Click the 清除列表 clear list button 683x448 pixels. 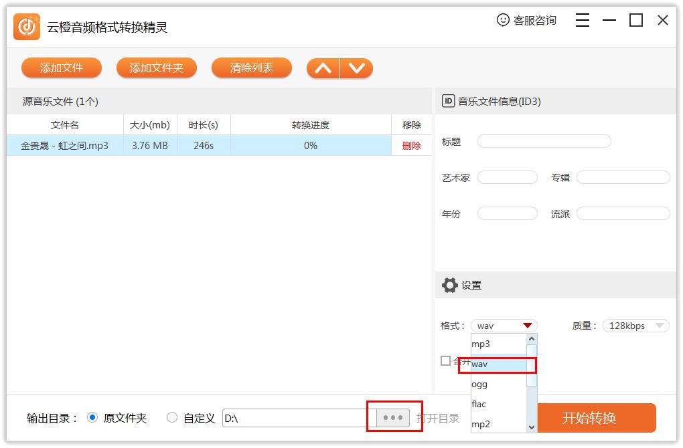(x=251, y=68)
